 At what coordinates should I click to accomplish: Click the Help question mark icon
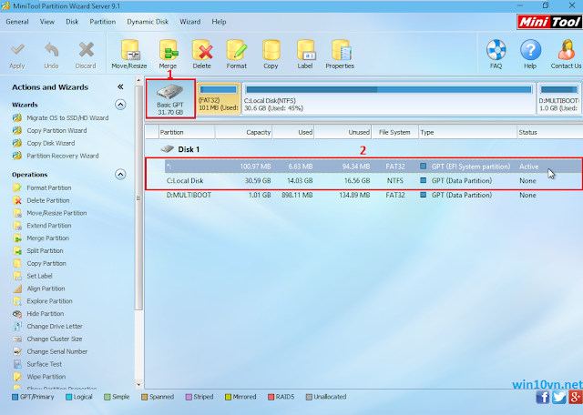[530, 50]
